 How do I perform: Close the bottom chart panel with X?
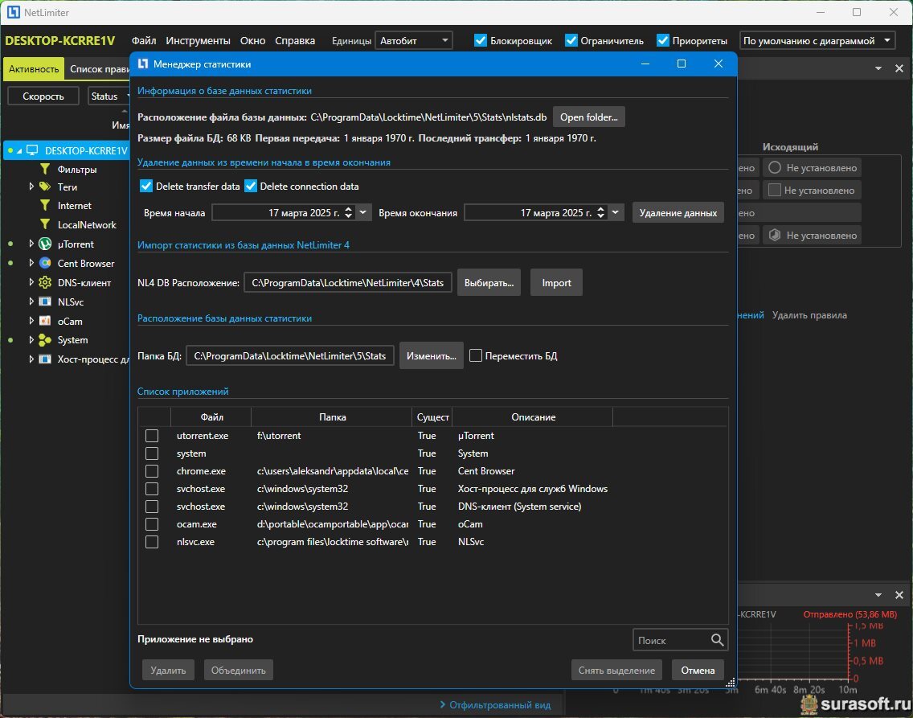pyautogui.click(x=899, y=595)
